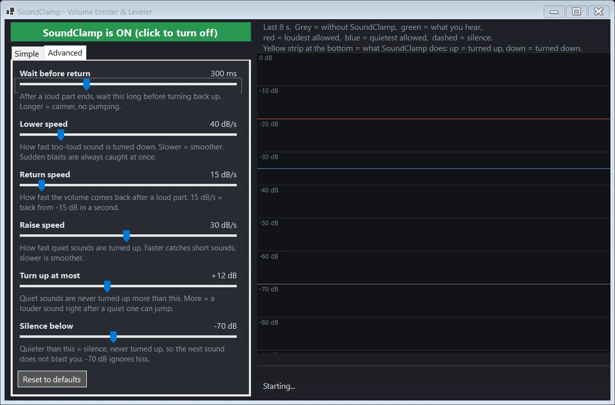
Task: Click the Silence below slider thumb
Action: point(114,337)
